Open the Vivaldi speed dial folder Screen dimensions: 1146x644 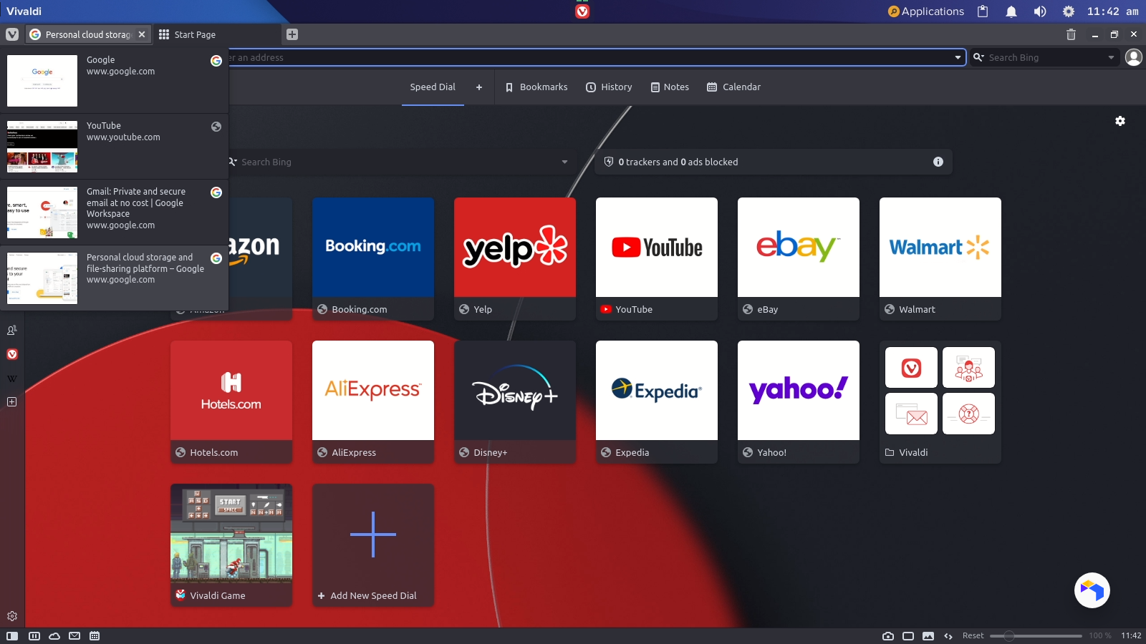click(x=940, y=402)
